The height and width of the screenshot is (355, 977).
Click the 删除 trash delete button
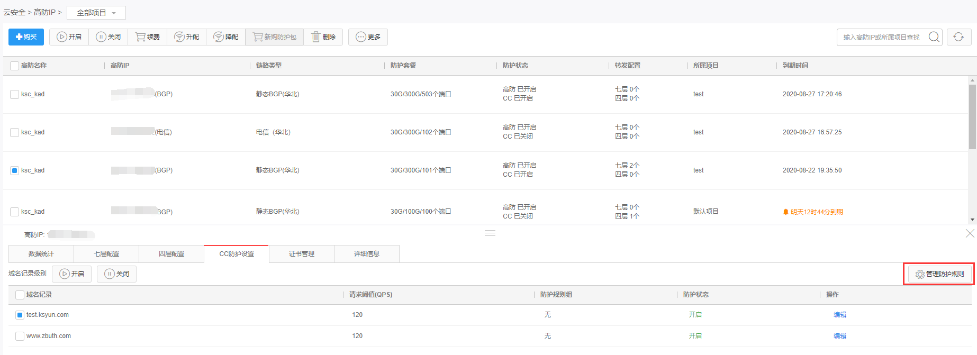(323, 37)
